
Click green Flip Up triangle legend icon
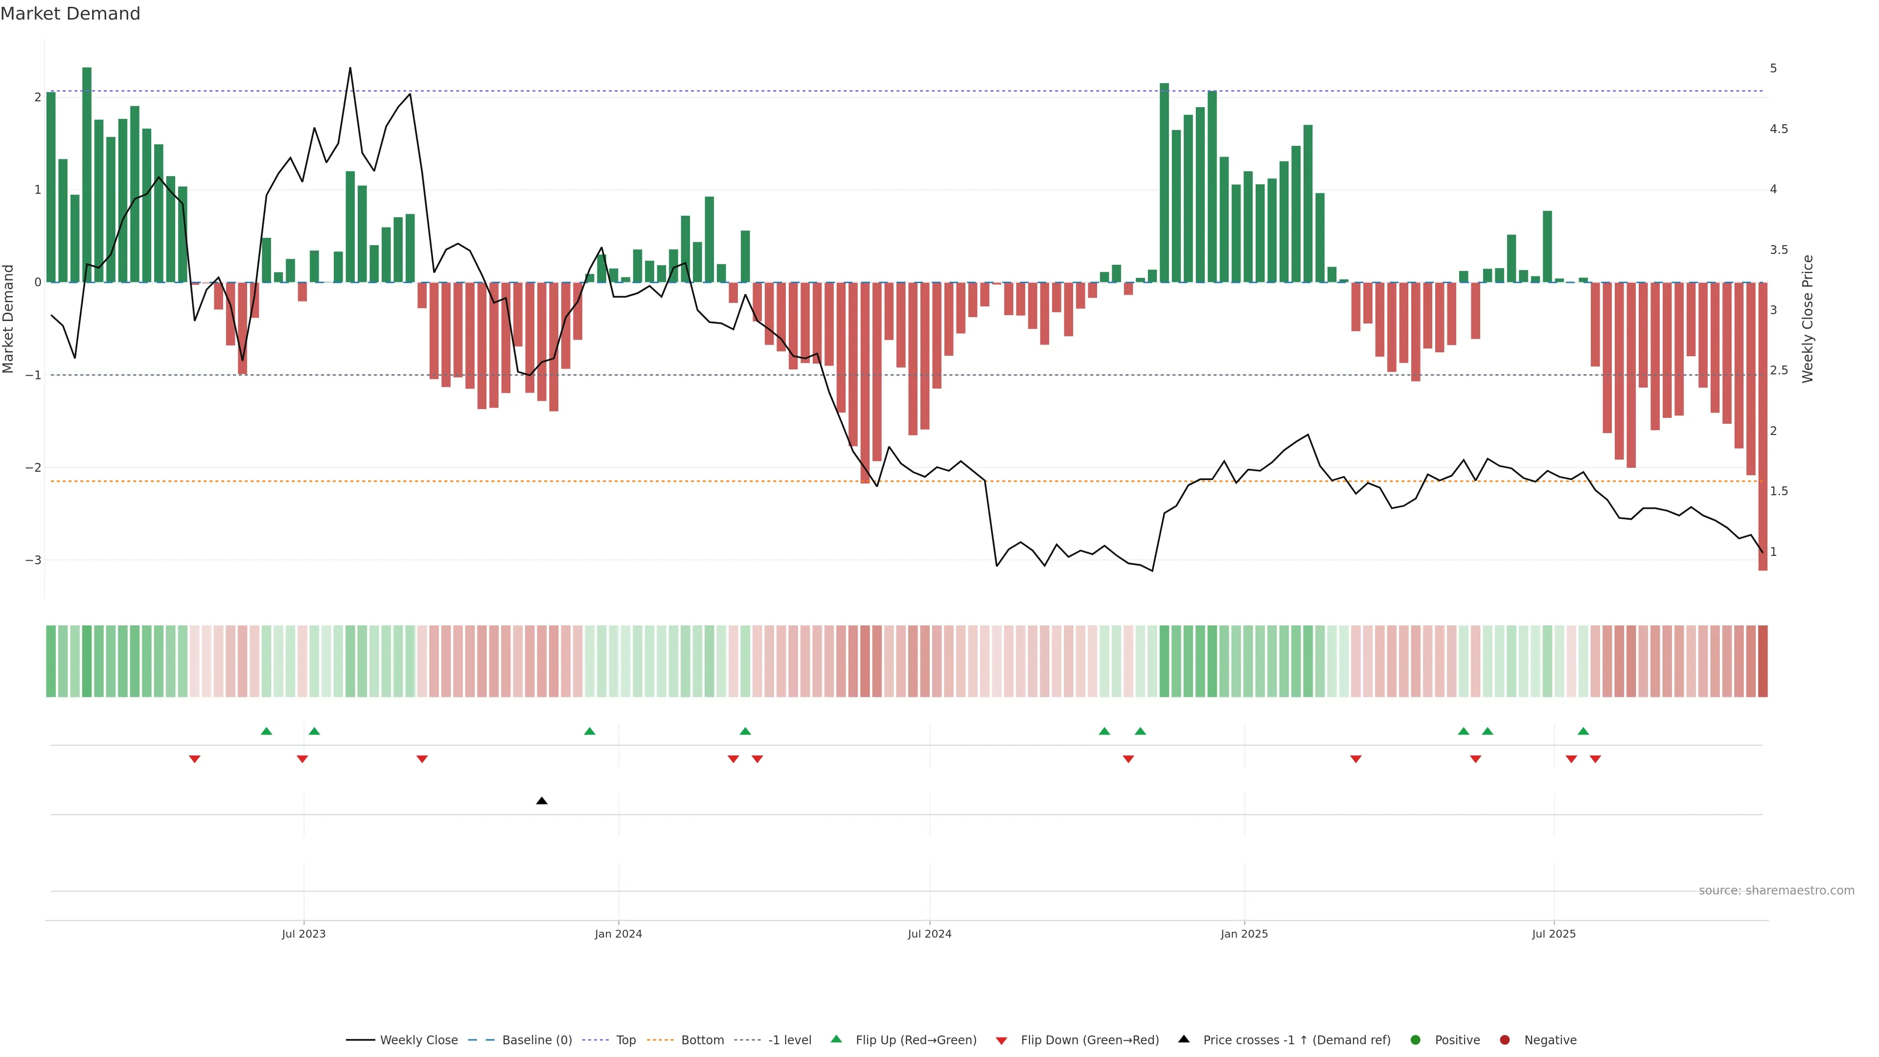(837, 1039)
